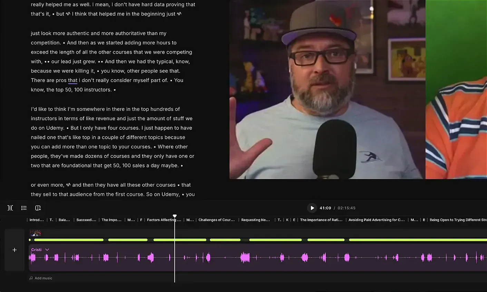The height and width of the screenshot is (292, 487).
Task: Jump to the E chapter marker
Action: [294, 220]
